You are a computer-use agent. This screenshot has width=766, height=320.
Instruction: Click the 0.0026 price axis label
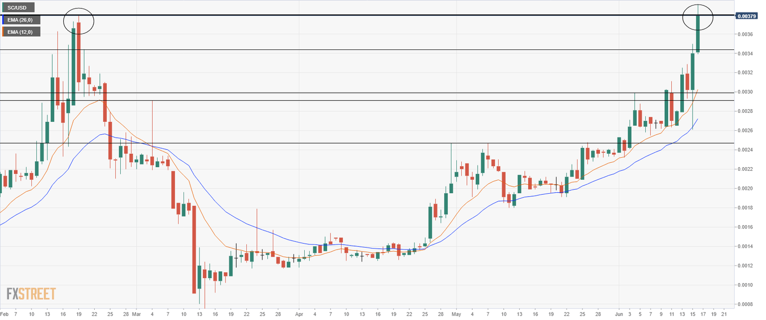point(746,131)
